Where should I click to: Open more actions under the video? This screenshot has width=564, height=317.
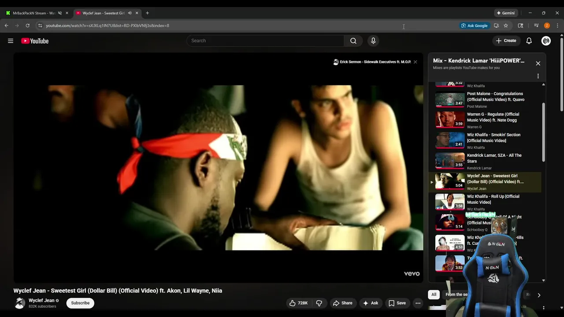(x=418, y=303)
